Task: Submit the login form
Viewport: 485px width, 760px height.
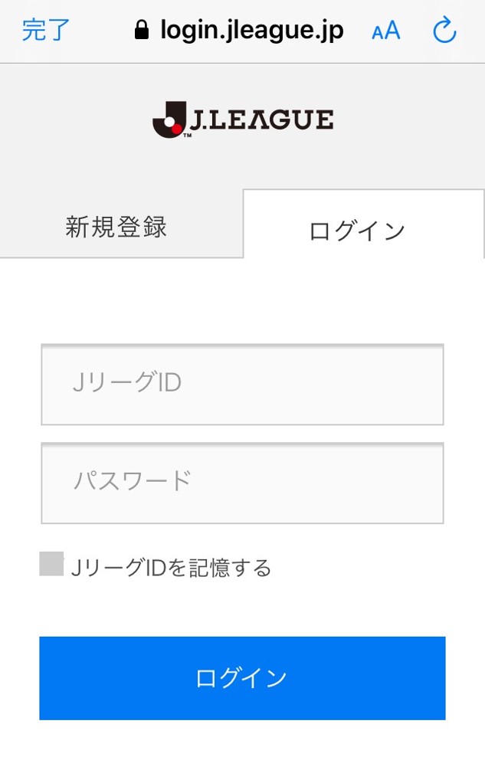Action: coord(242,678)
